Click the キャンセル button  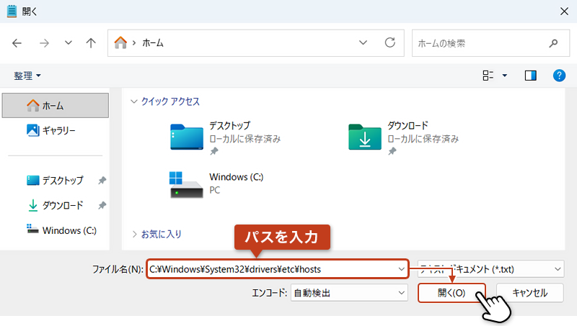pos(530,293)
